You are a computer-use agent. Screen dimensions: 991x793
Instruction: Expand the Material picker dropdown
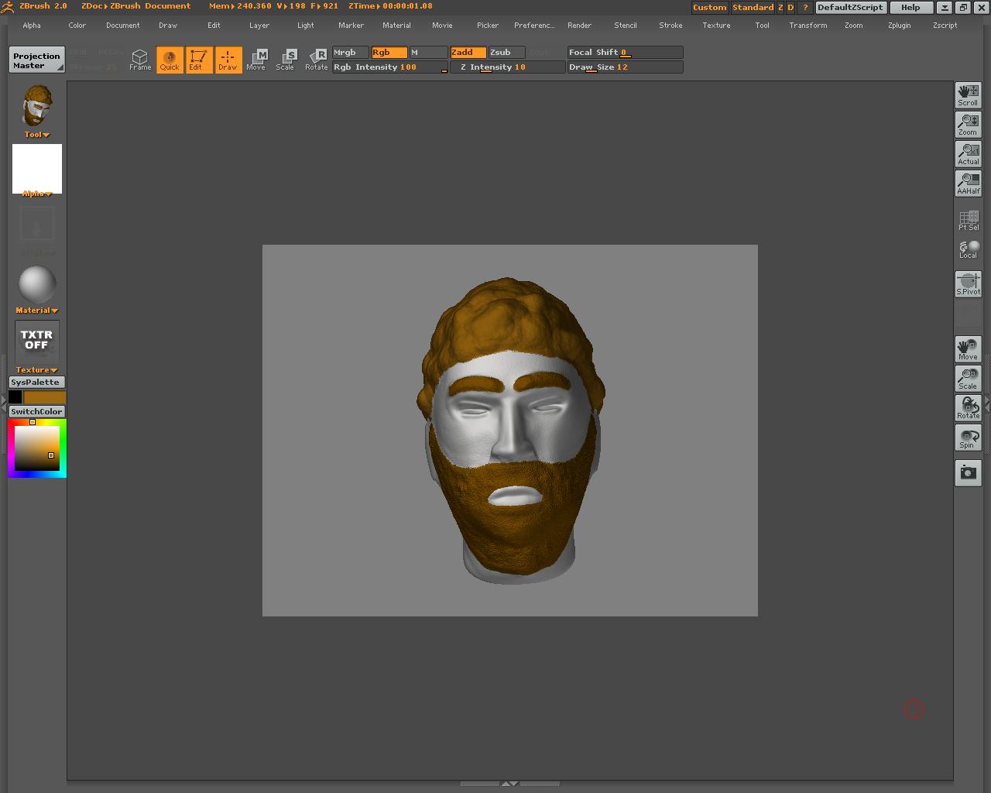(x=36, y=310)
